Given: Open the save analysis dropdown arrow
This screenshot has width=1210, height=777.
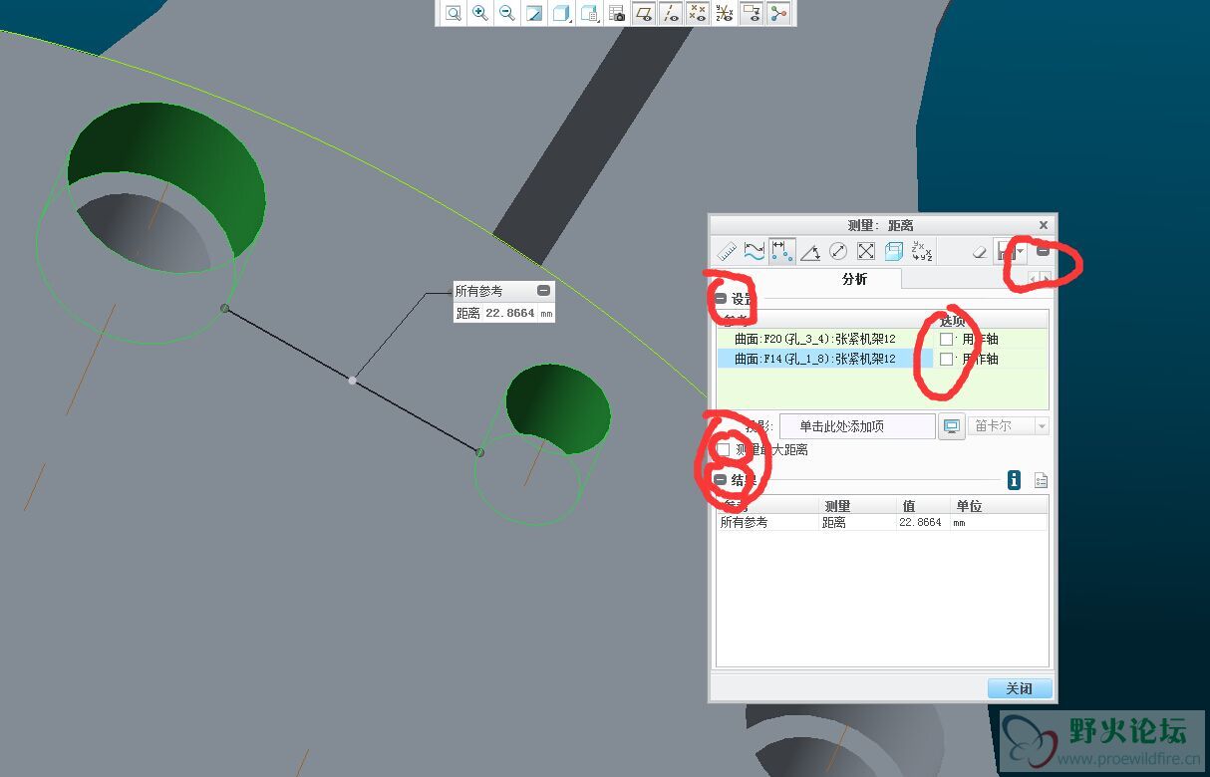Looking at the screenshot, I should (1021, 253).
